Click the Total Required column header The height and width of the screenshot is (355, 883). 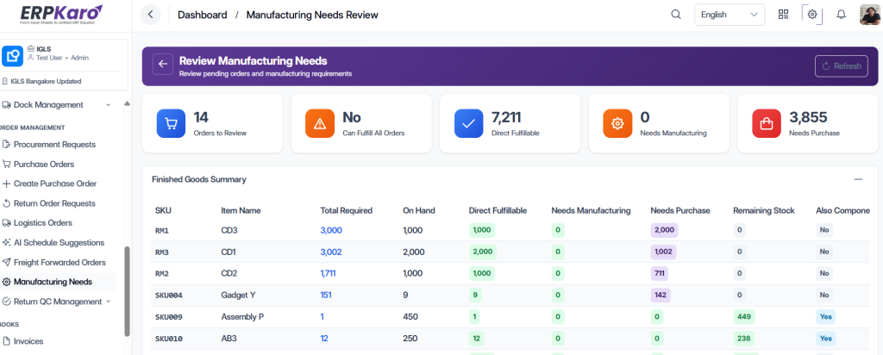(347, 210)
